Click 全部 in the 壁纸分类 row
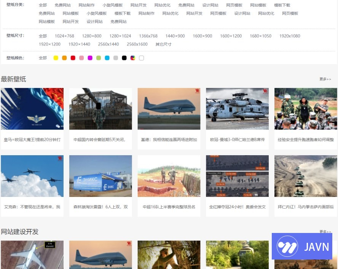This screenshot has height=269, width=338. coord(43,5)
